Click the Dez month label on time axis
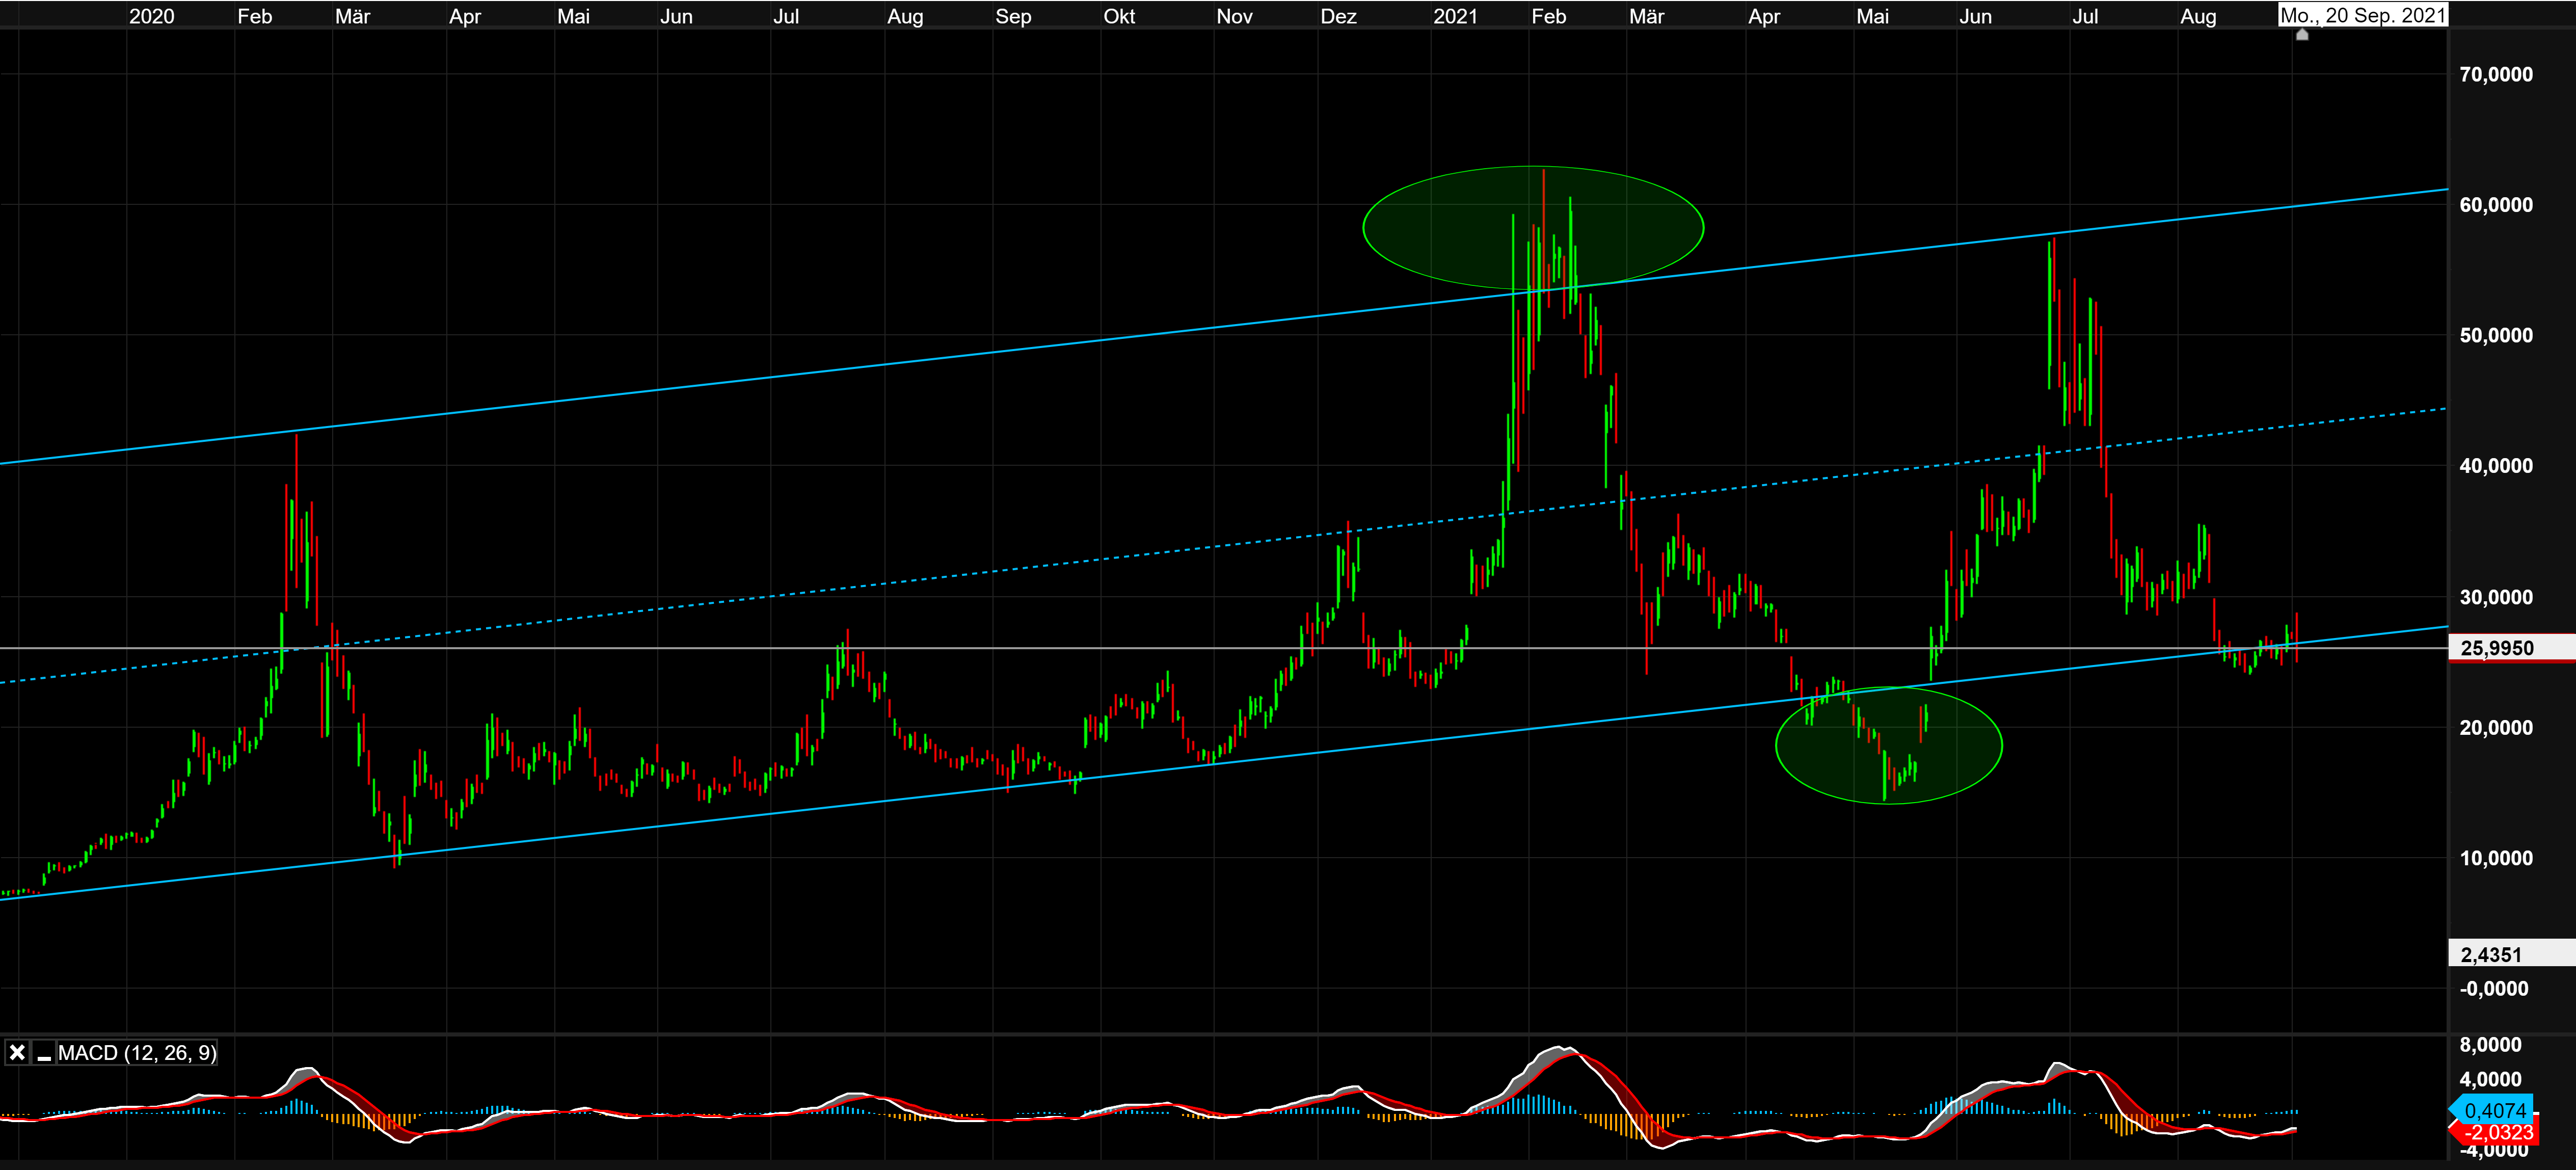The image size is (2576, 1170). [1338, 16]
